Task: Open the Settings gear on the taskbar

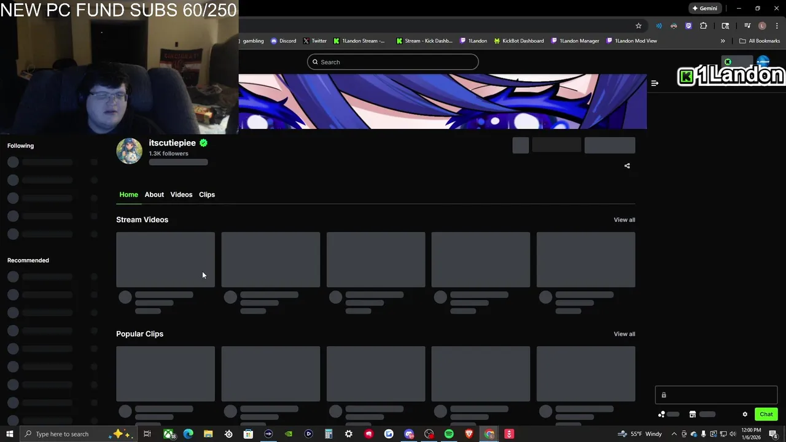Action: [349, 434]
